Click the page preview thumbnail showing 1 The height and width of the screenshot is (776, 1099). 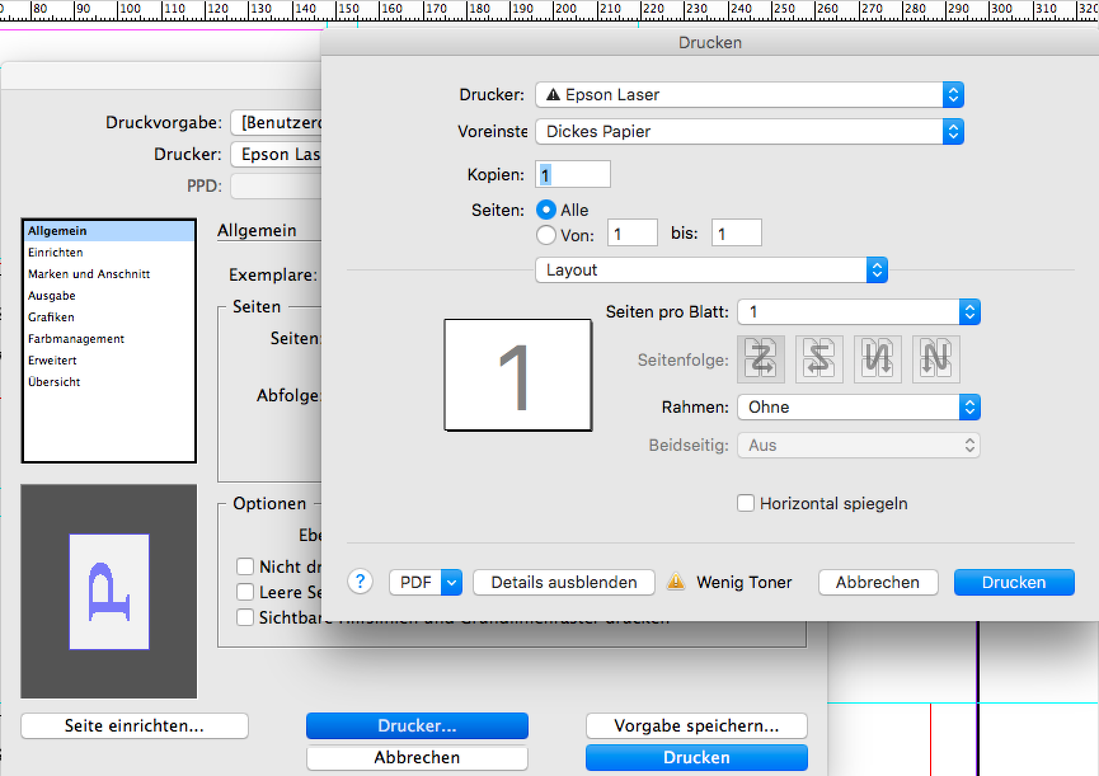click(518, 375)
